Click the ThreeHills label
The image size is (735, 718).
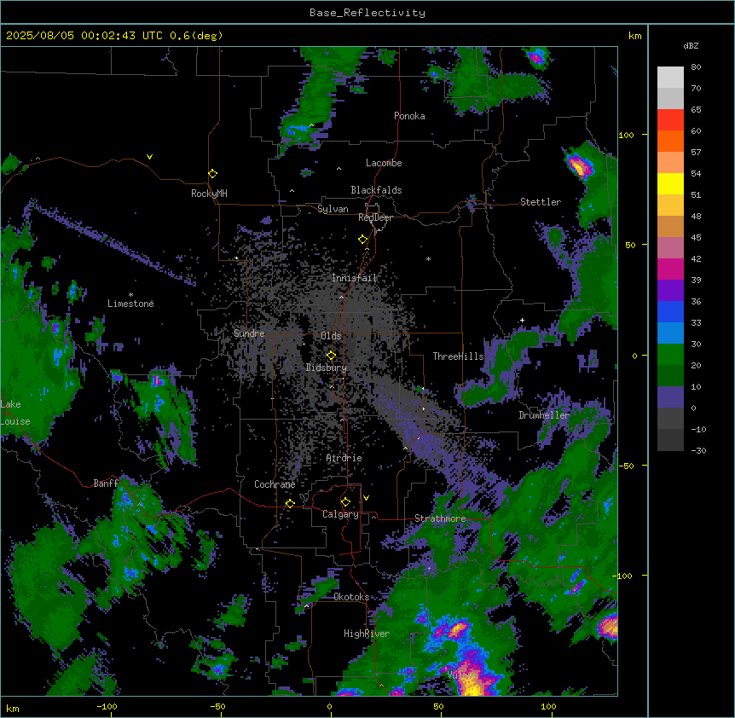pyautogui.click(x=458, y=356)
